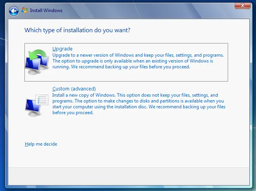Click the Custom install checklist icon
The image size is (256, 191).
[x=37, y=105]
